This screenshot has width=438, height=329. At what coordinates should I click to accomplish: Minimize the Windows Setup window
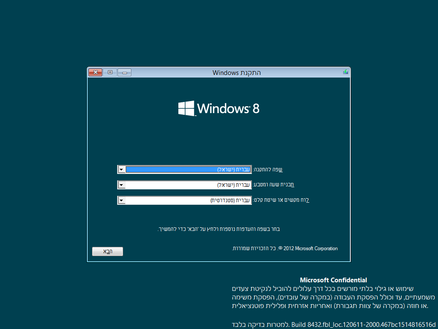pyautogui.click(x=124, y=72)
